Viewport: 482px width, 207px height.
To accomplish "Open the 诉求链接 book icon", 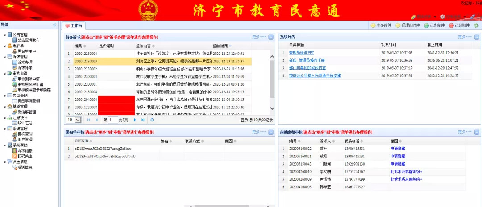I will pos(14,150).
